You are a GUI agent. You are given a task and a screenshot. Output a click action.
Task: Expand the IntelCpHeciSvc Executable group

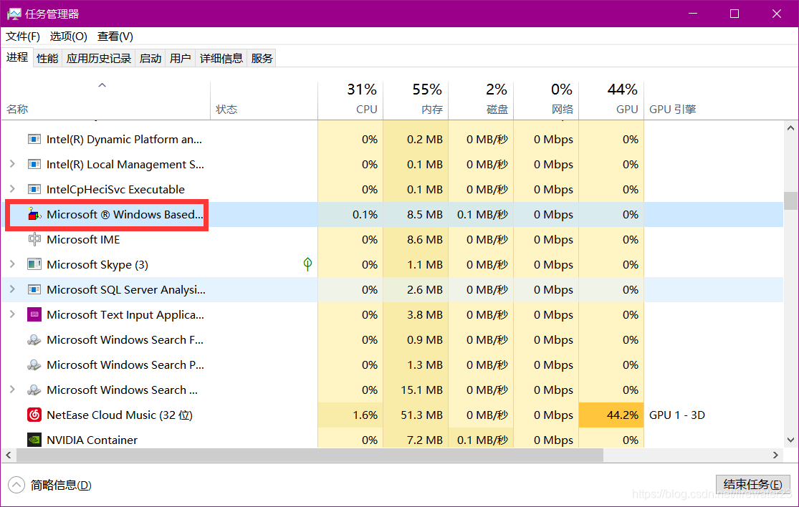tap(12, 189)
